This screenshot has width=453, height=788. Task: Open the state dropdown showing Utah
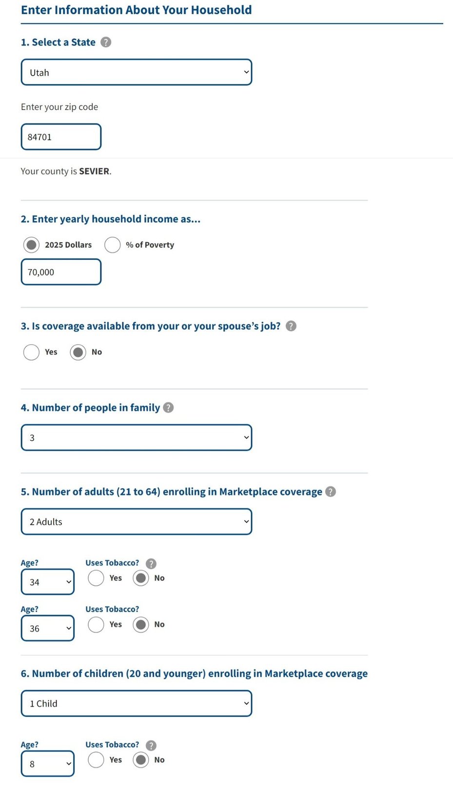(136, 72)
